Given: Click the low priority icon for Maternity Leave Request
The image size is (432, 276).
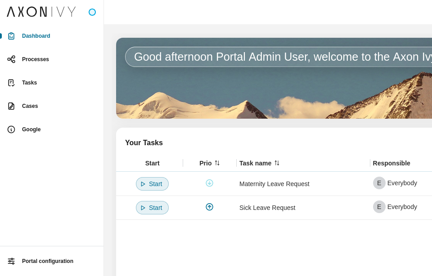Looking at the screenshot, I should point(209,183).
